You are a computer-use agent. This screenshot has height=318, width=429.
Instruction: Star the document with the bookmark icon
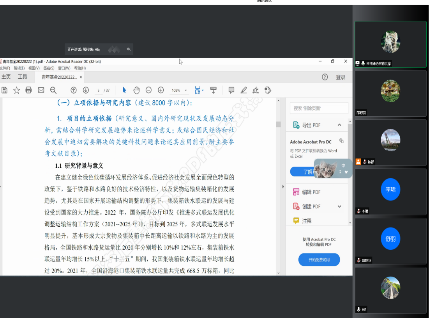(x=16, y=90)
